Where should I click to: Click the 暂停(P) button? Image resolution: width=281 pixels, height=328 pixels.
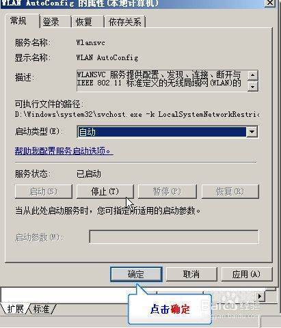coord(167,191)
